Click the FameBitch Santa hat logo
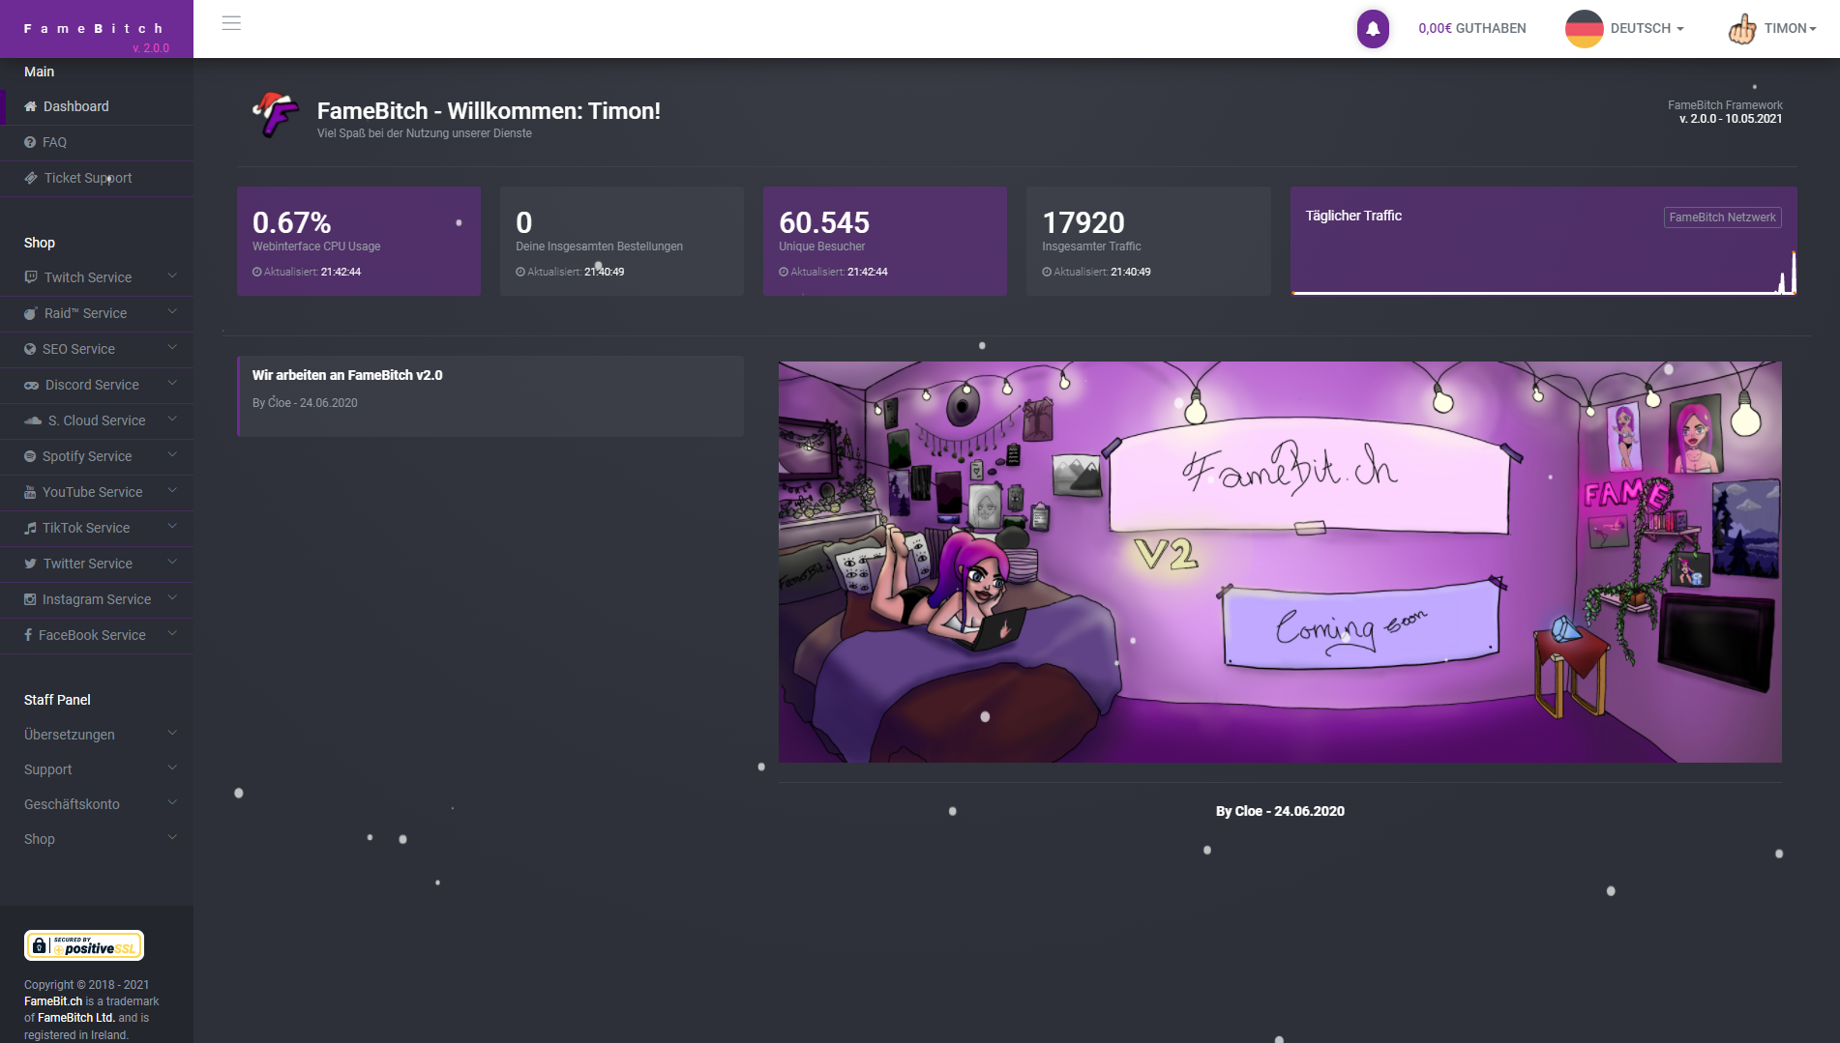1840x1043 pixels. (276, 115)
